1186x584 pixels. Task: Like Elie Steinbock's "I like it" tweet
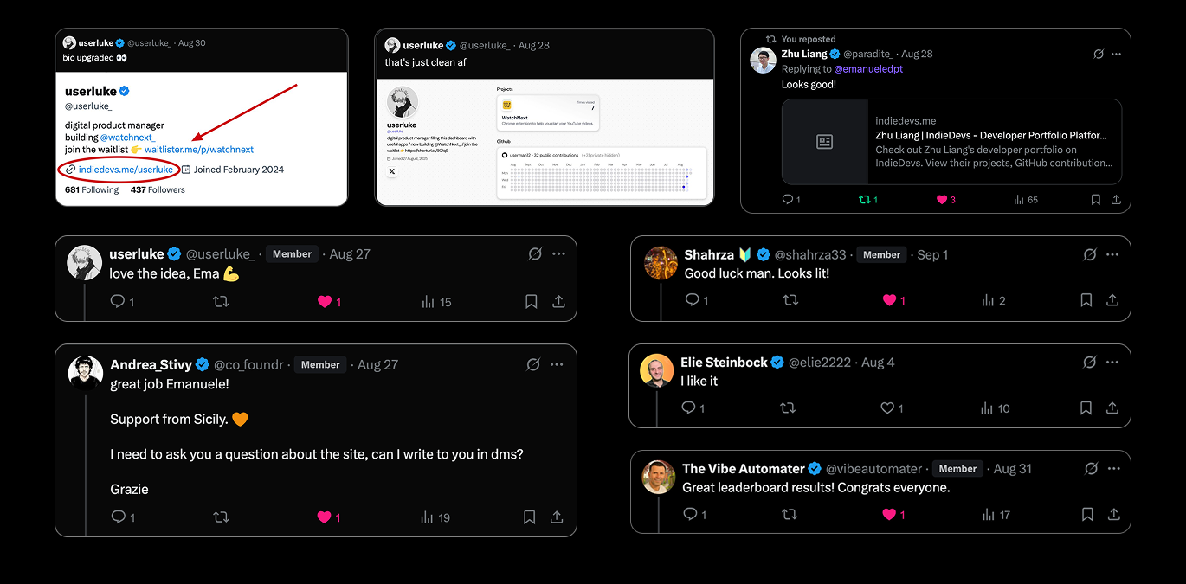pyautogui.click(x=886, y=408)
